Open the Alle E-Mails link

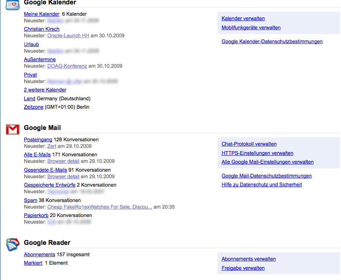37,154
